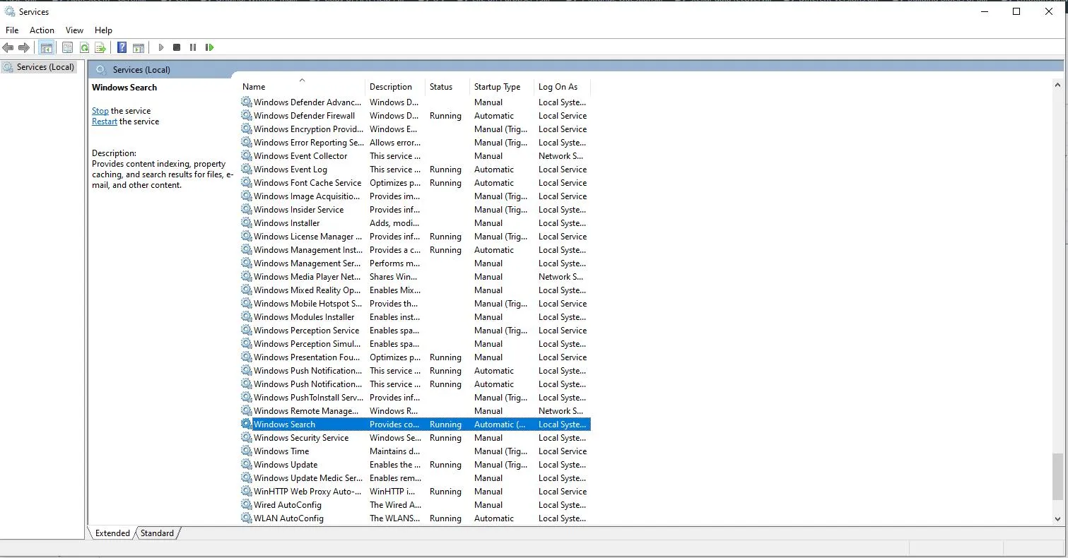Screen dimensions: 1068x558
Task: Select the Windows Image Acquisition row
Action: point(416,196)
